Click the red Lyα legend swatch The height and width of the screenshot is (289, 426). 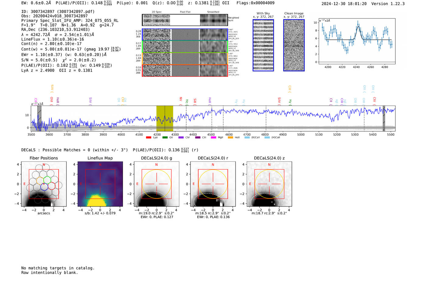pyautogui.click(x=148, y=138)
